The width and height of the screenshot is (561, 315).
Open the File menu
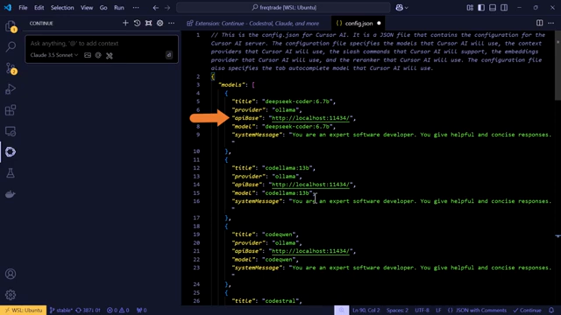coord(23,7)
